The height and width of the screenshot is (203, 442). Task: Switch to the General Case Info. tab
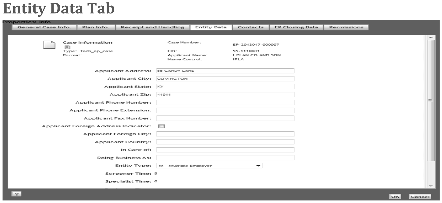44,27
